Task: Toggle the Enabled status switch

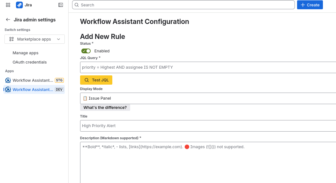Action: click(x=86, y=51)
